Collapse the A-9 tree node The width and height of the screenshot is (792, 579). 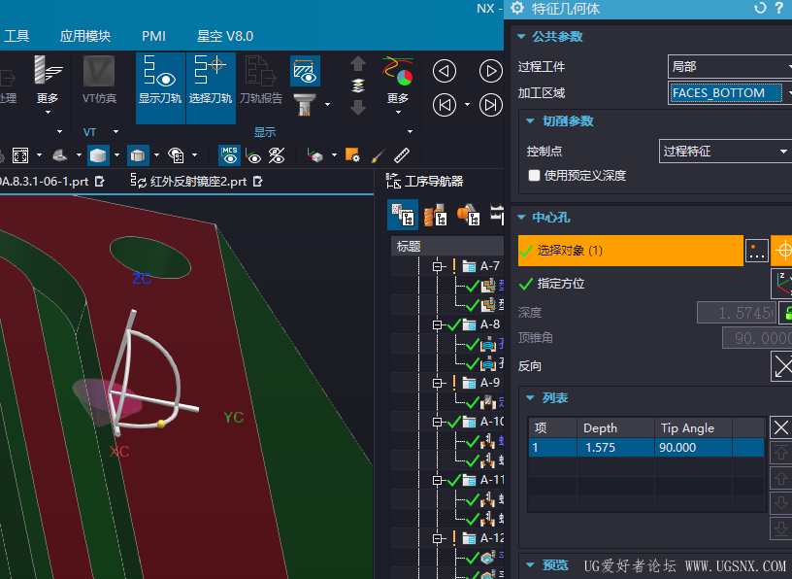pyautogui.click(x=438, y=384)
